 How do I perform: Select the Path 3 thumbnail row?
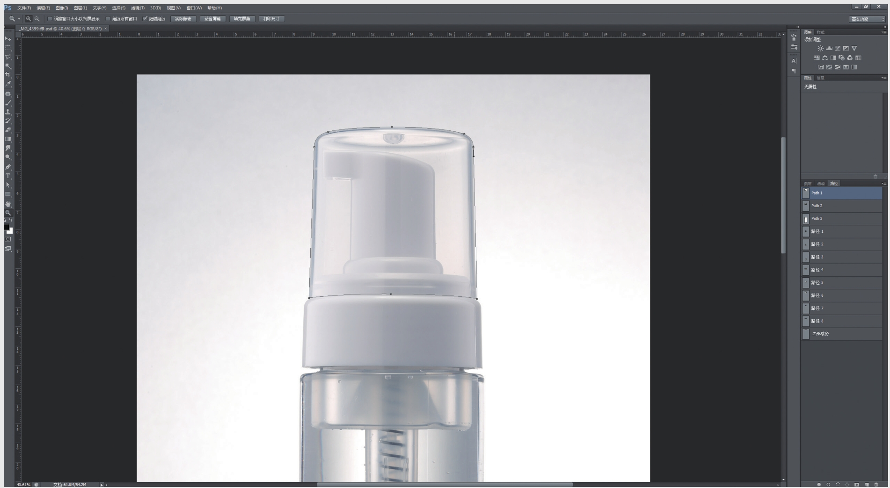click(x=842, y=219)
